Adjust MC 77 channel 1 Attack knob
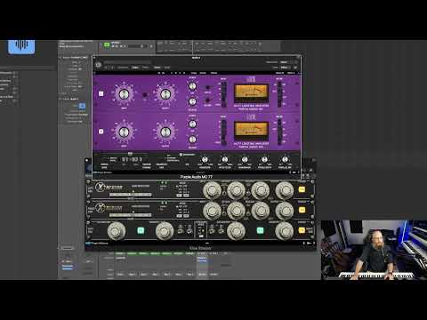The height and width of the screenshot is (320, 427). tap(192, 86)
